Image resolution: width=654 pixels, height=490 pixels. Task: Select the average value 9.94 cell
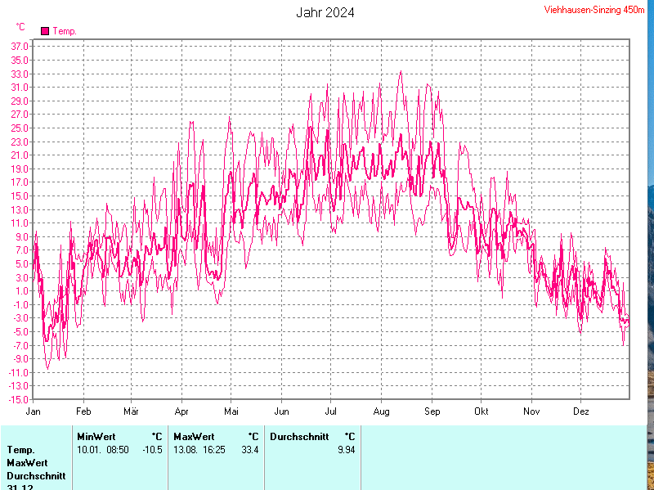pyautogui.click(x=346, y=450)
